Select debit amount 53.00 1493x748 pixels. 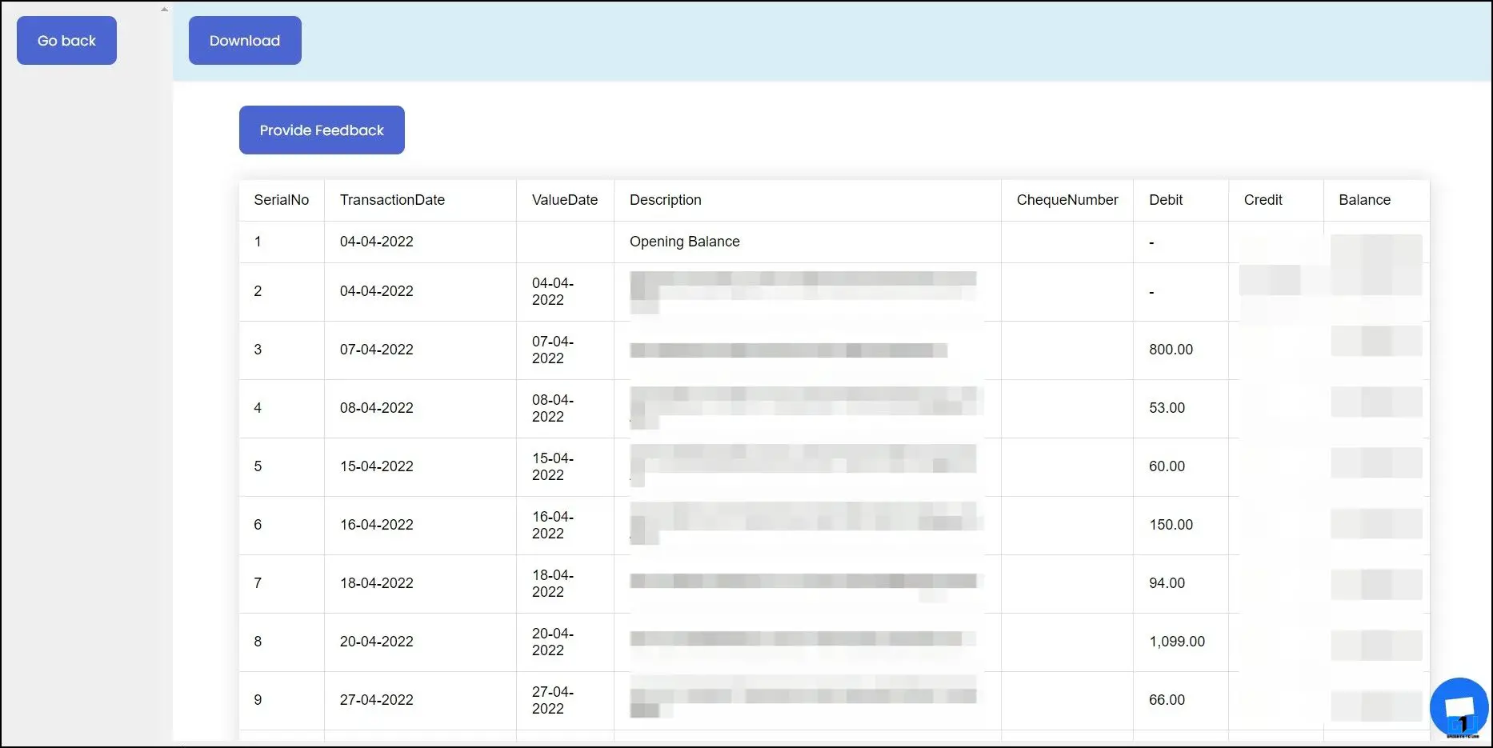point(1167,408)
